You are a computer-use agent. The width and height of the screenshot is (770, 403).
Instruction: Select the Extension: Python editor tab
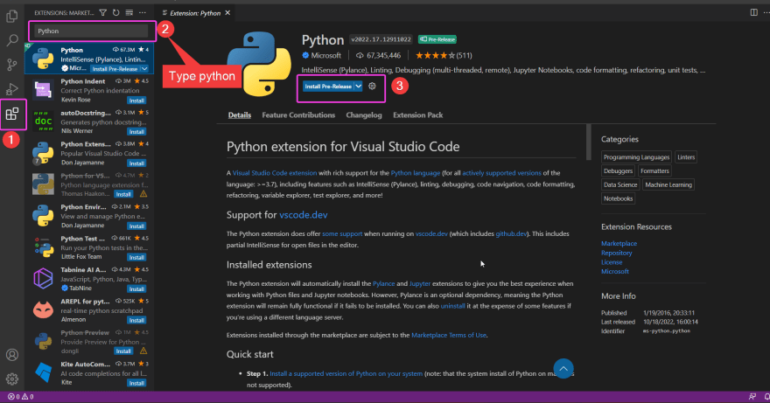point(194,13)
